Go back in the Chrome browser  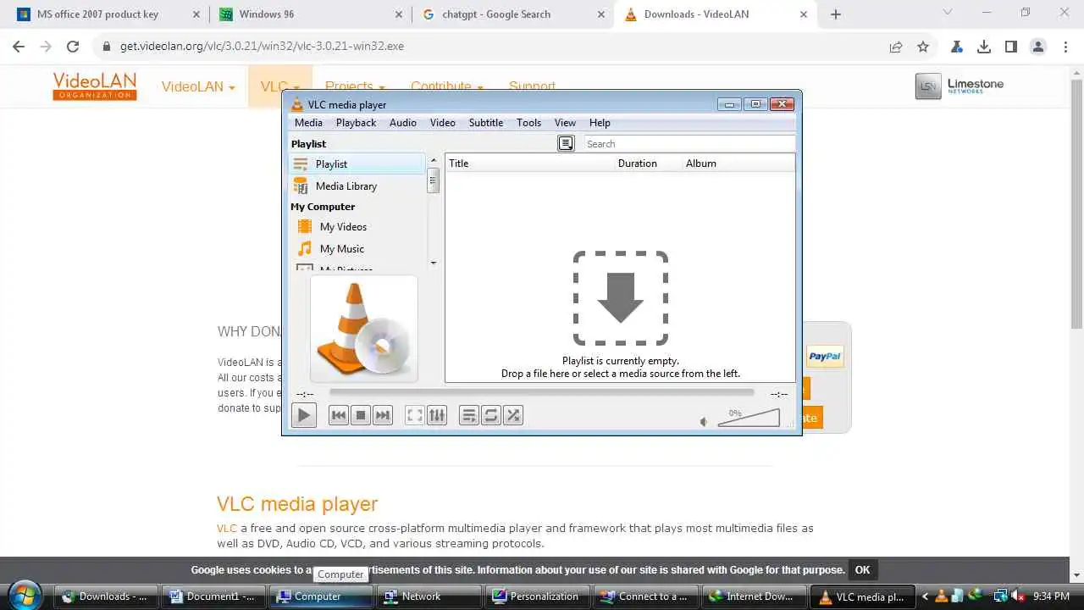(19, 47)
